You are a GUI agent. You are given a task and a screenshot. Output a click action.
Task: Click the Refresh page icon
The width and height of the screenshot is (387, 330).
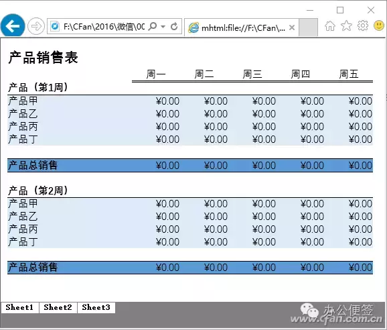click(x=174, y=26)
